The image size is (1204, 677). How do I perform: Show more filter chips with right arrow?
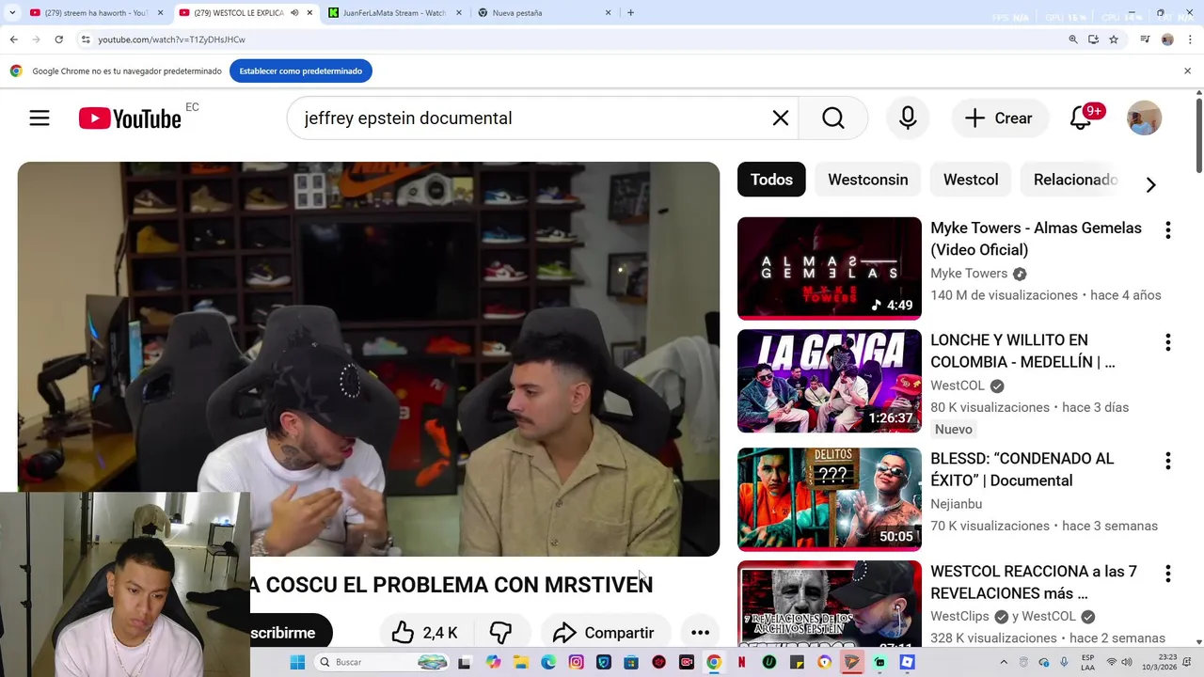coord(1150,185)
